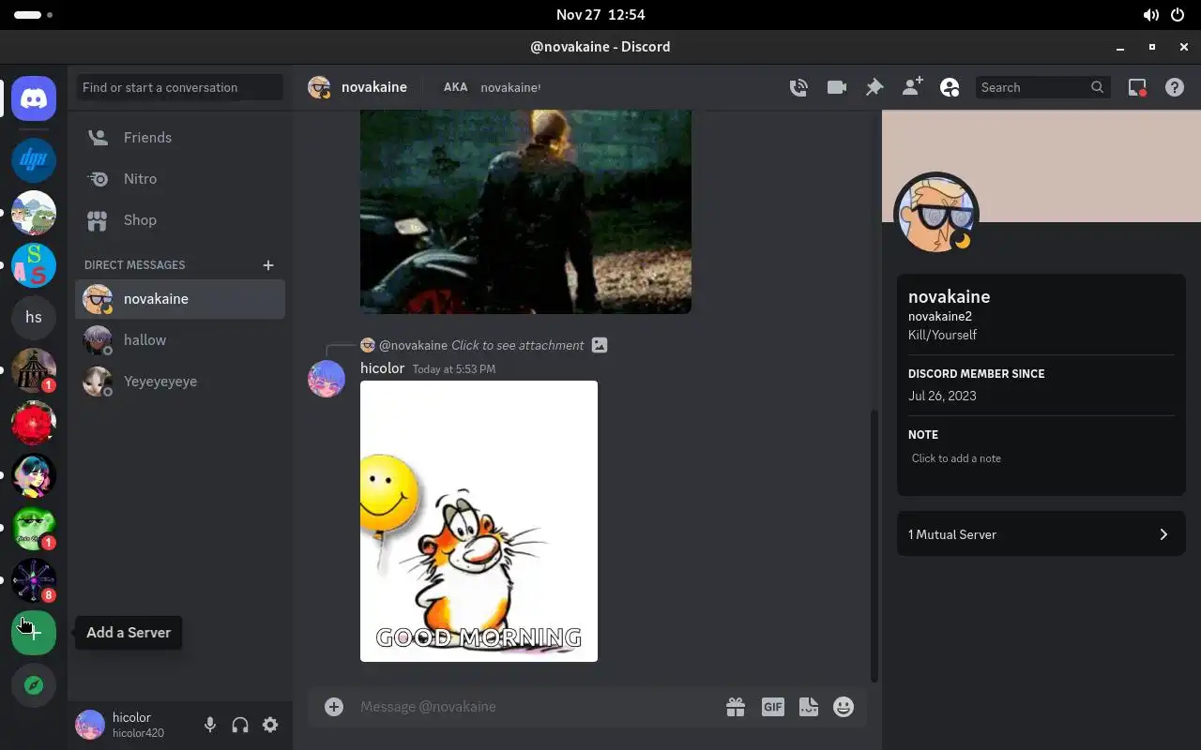This screenshot has width=1201, height=750.
Task: Open system volume icon in top bar
Action: [x=1150, y=15]
